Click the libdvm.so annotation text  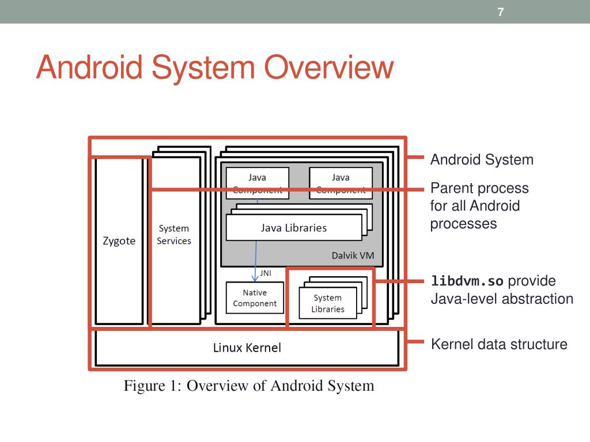coord(502,290)
